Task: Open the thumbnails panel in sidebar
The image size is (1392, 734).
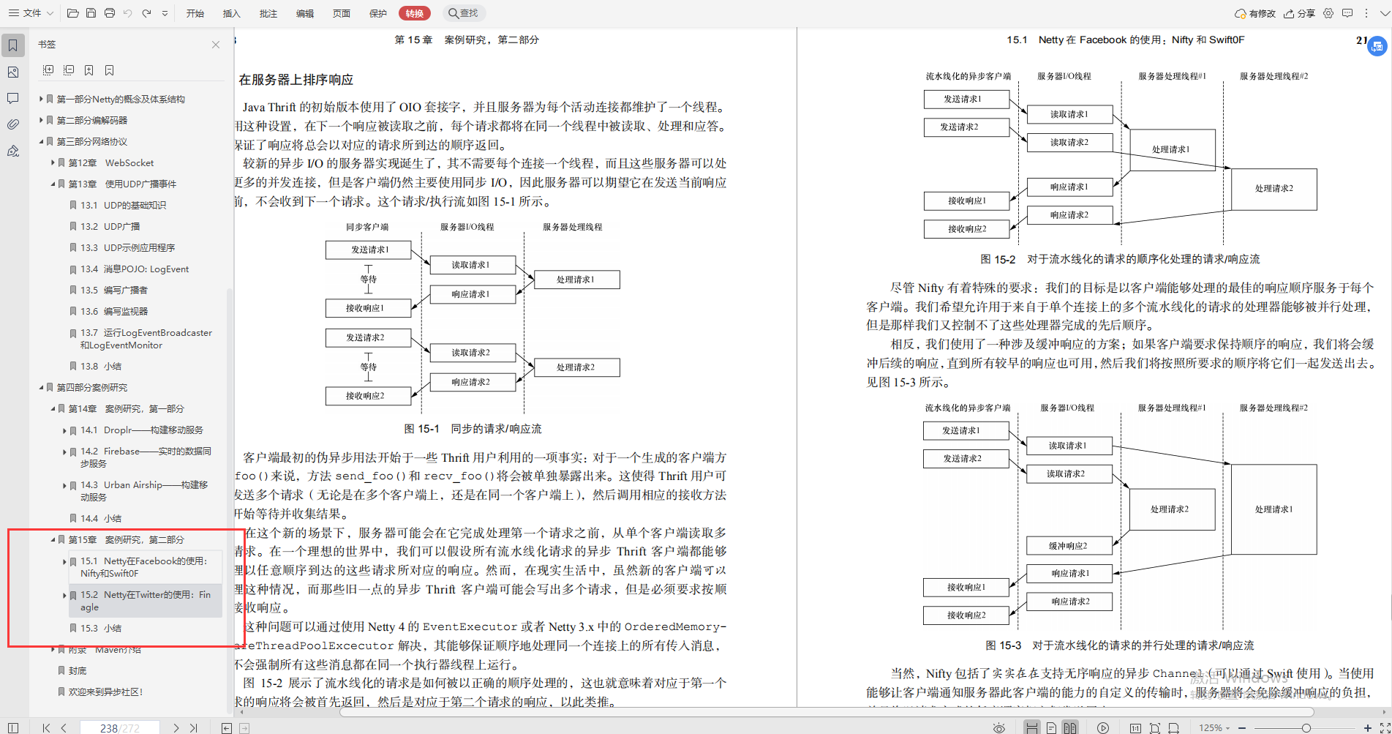Action: tap(13, 72)
